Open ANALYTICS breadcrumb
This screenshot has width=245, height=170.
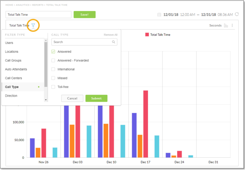point(23,5)
